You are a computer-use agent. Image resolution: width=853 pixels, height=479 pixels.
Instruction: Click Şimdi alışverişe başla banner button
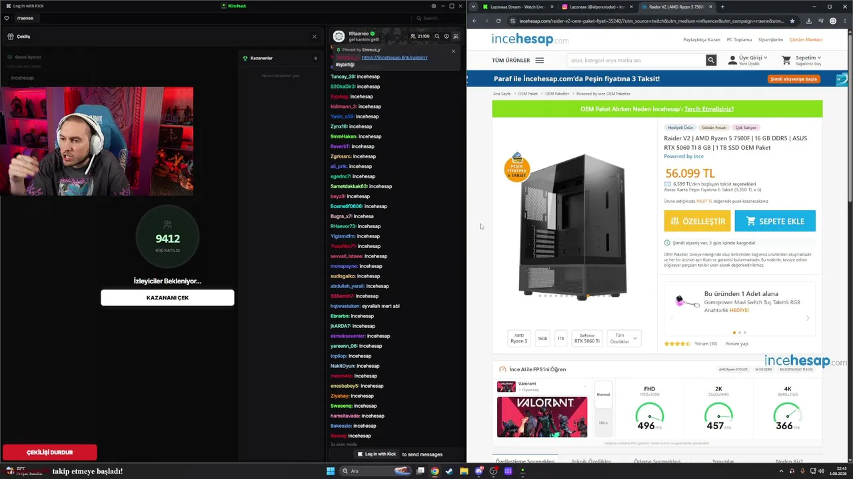tap(794, 79)
